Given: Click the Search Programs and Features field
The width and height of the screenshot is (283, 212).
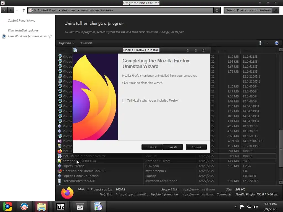Looking at the screenshot, I should click(249, 10).
